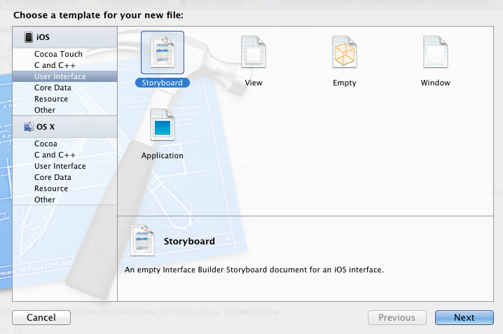Click the 'Choose a template' heading text
Screen dimensions: 503x334
click(98, 15)
